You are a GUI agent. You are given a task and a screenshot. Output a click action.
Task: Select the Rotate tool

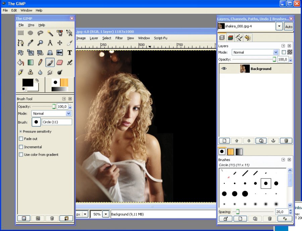(21, 53)
